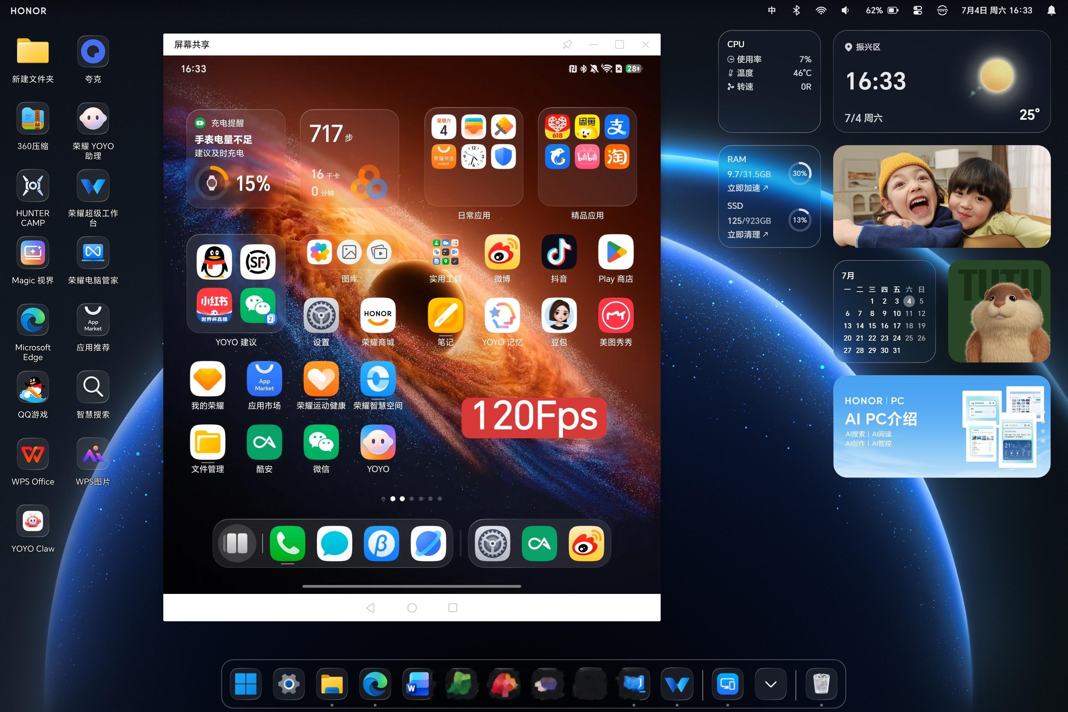This screenshot has height=712, width=1068.
Task: Open the 夸克 desktop app icon
Action: [93, 51]
